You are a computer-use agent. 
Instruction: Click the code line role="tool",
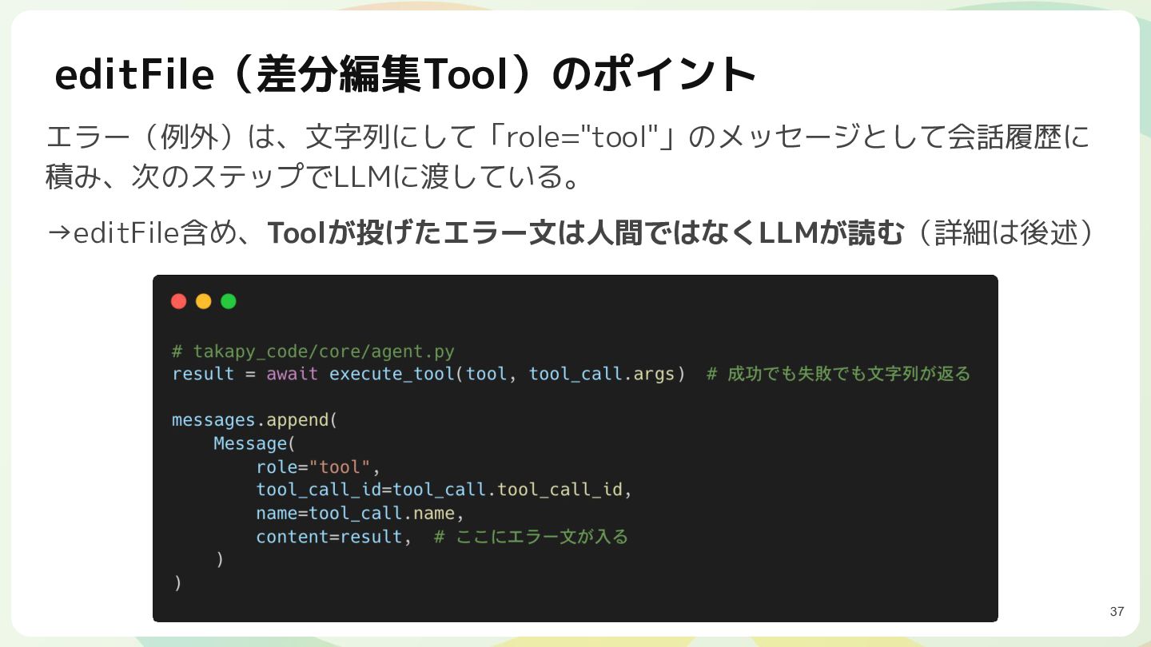click(319, 466)
